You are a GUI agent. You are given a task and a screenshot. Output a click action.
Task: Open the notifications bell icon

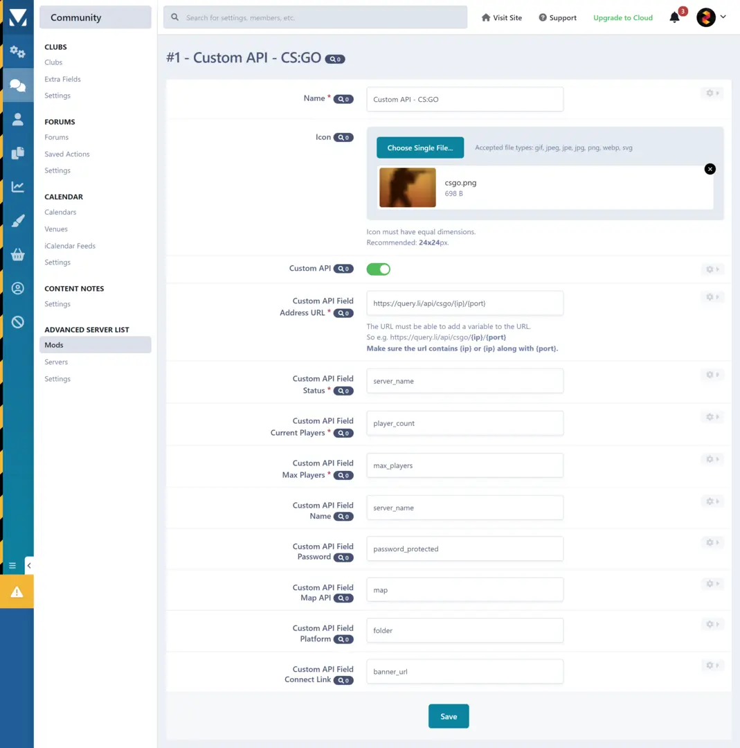pos(674,17)
